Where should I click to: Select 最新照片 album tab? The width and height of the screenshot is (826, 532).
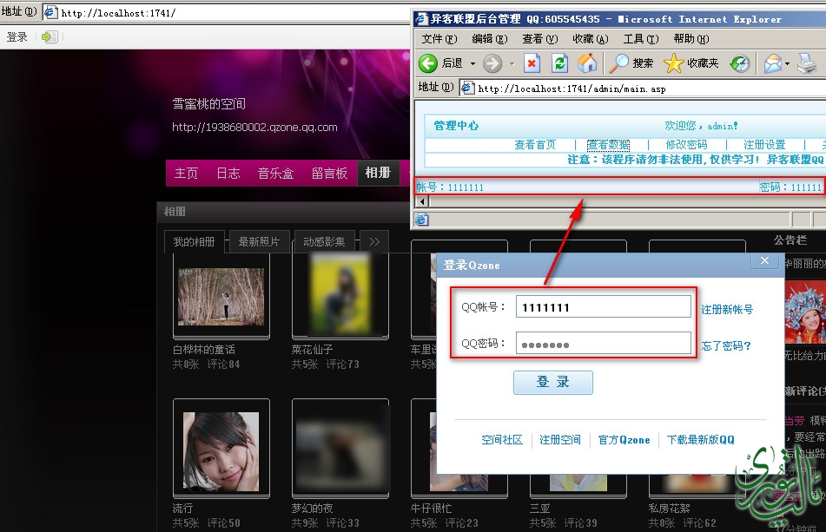pos(259,241)
